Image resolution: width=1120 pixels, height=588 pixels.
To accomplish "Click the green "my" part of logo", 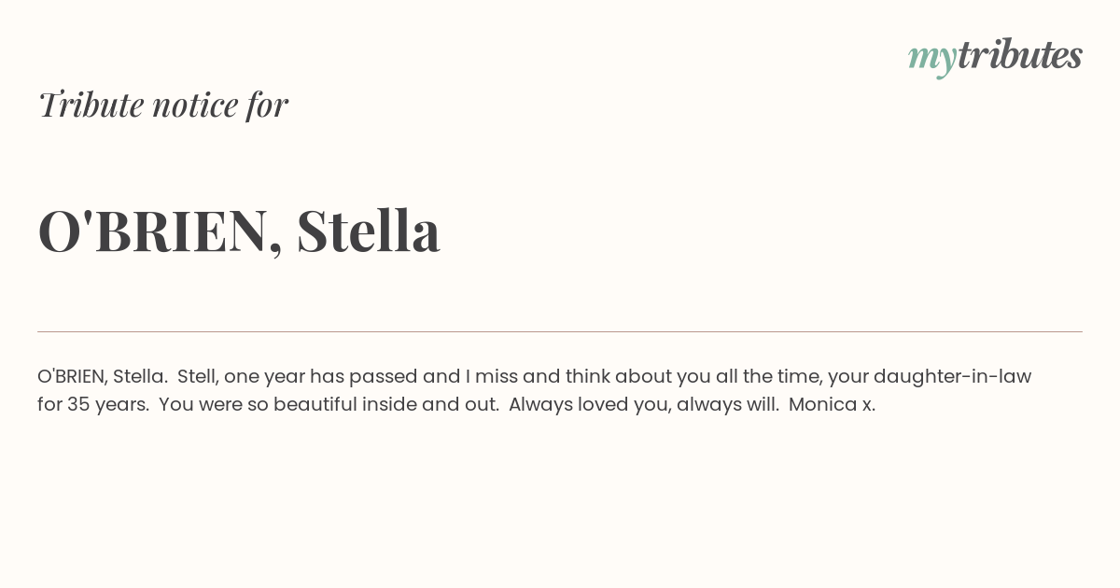I will coord(932,60).
